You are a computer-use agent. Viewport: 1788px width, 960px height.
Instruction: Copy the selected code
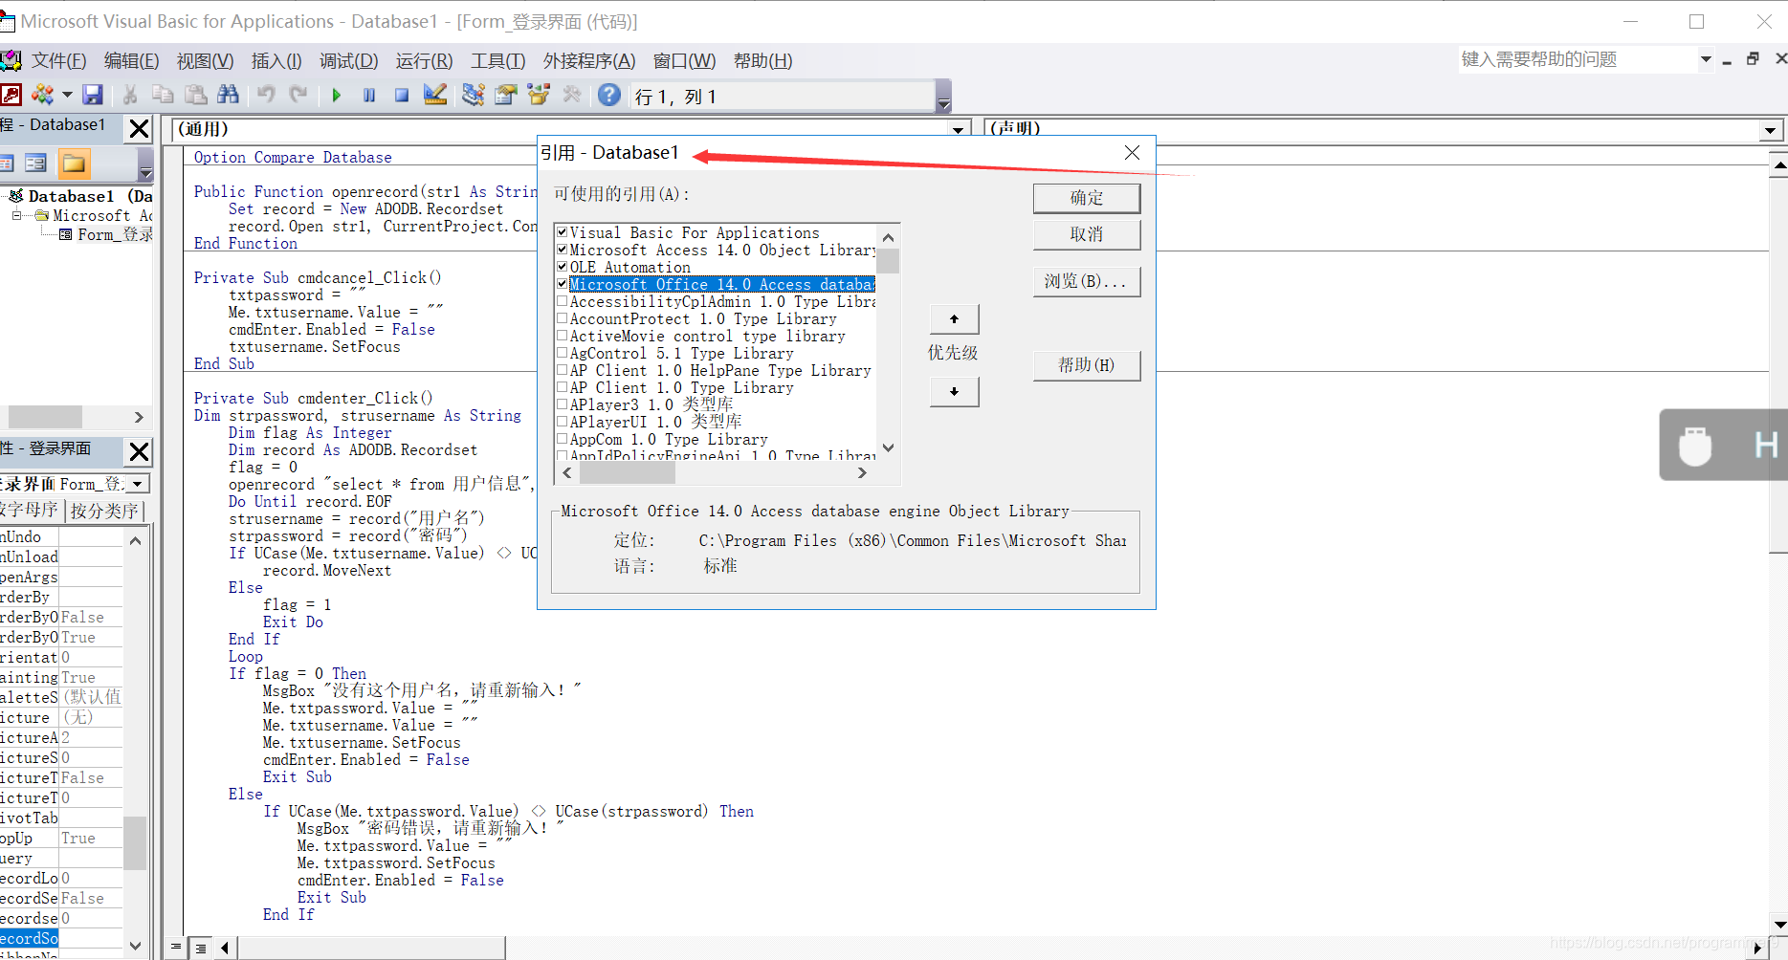pyautogui.click(x=163, y=95)
